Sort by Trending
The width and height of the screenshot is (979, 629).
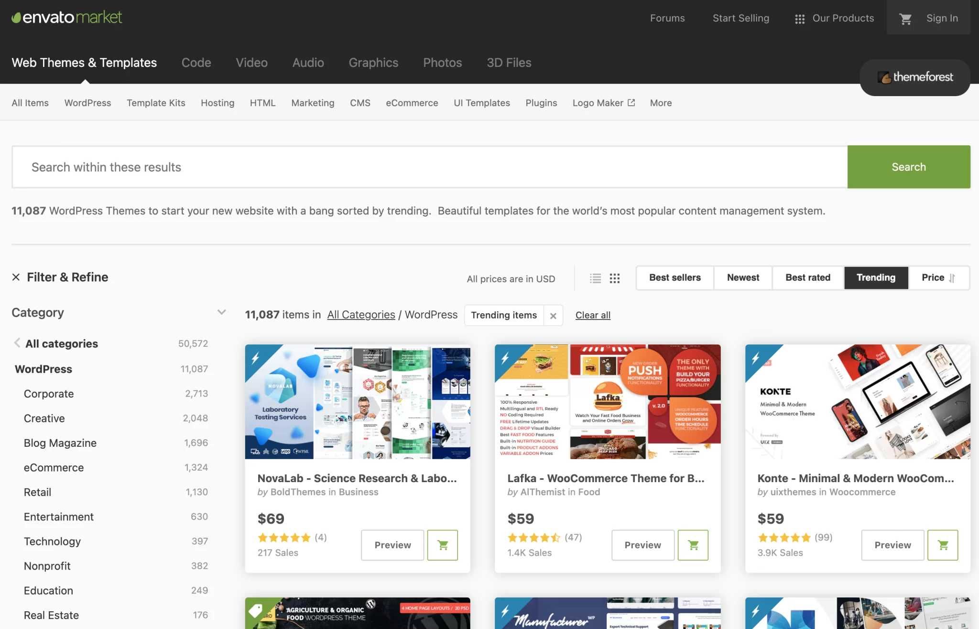click(876, 278)
